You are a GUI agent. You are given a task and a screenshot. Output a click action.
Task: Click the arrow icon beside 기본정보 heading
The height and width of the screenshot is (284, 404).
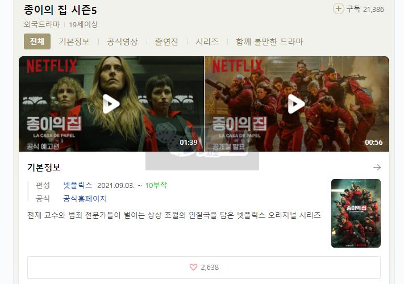[377, 168]
